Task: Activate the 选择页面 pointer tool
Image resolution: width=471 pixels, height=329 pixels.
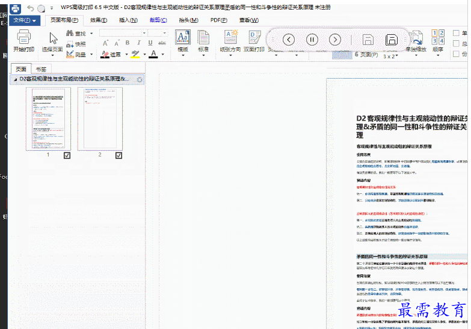Action: point(52,42)
